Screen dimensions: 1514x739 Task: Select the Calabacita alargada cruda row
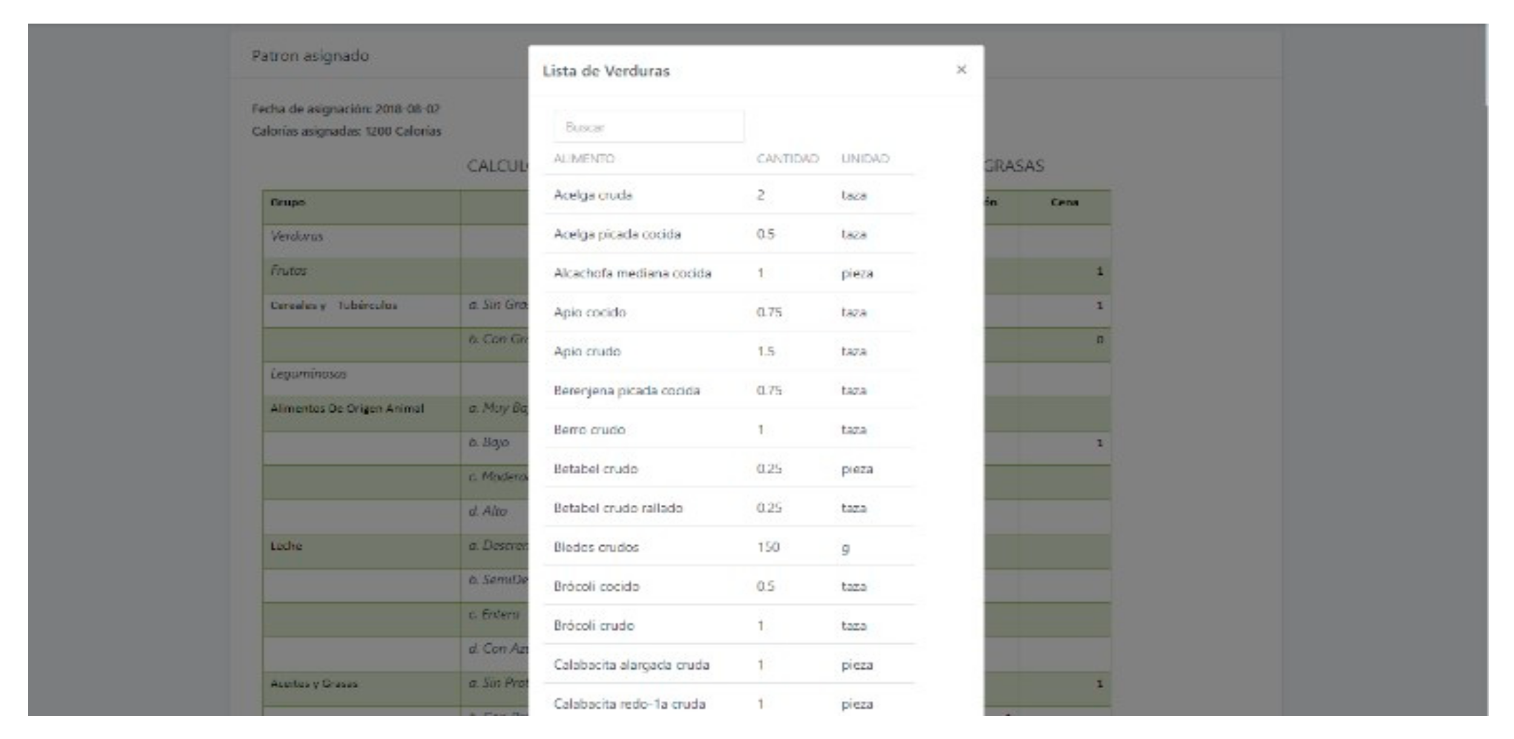pyautogui.click(x=631, y=665)
